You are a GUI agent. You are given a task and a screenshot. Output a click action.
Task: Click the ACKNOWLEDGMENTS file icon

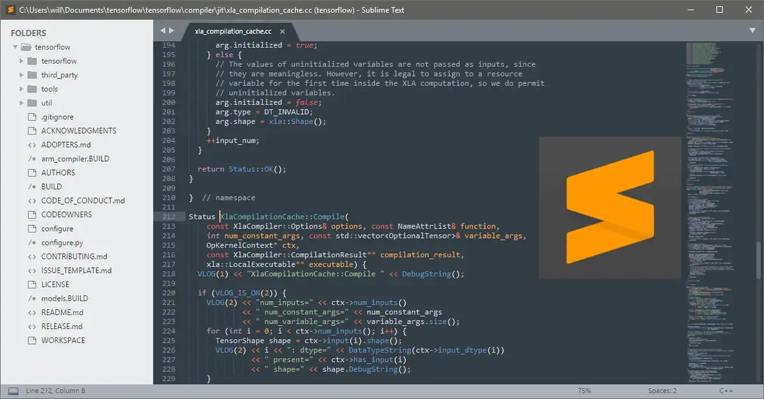click(x=32, y=131)
